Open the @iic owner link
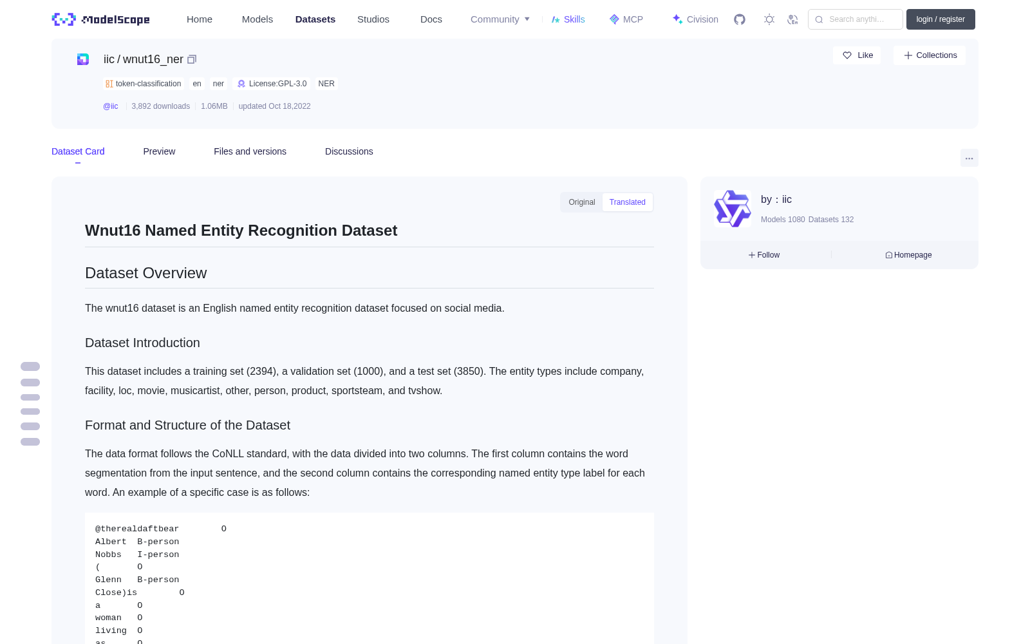 (x=111, y=106)
